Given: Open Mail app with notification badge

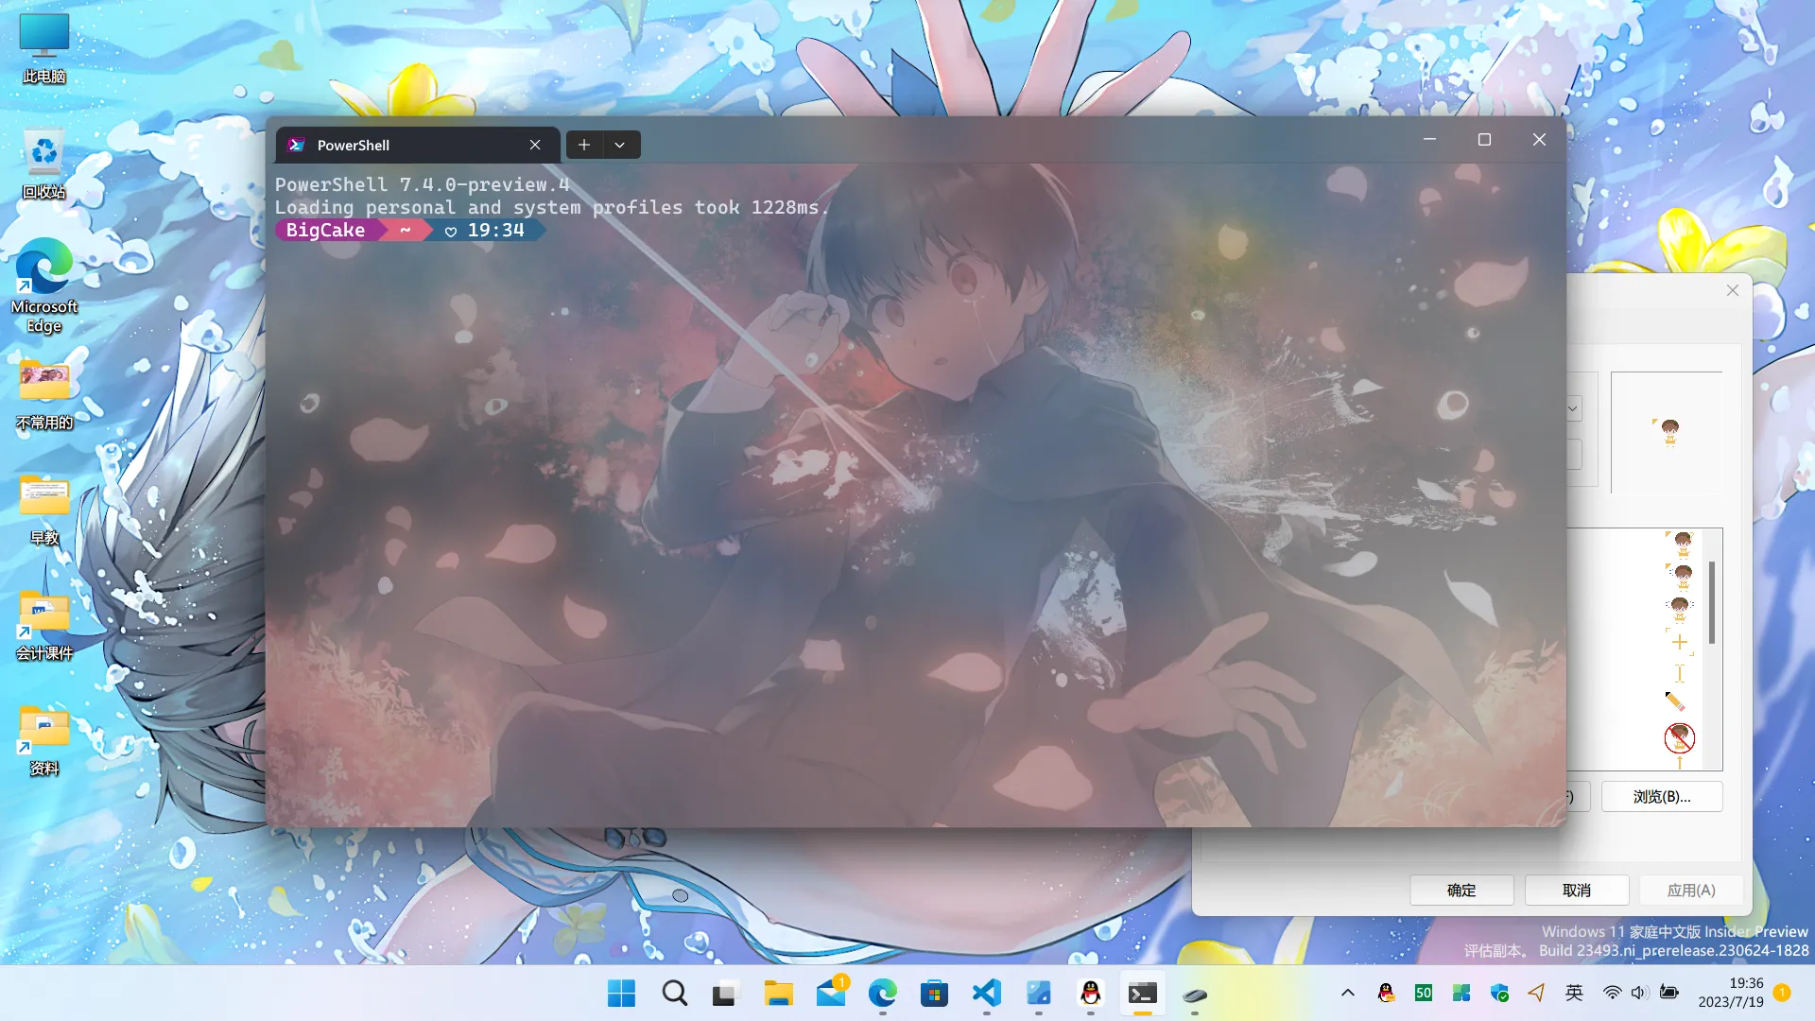Looking at the screenshot, I should [x=831, y=993].
